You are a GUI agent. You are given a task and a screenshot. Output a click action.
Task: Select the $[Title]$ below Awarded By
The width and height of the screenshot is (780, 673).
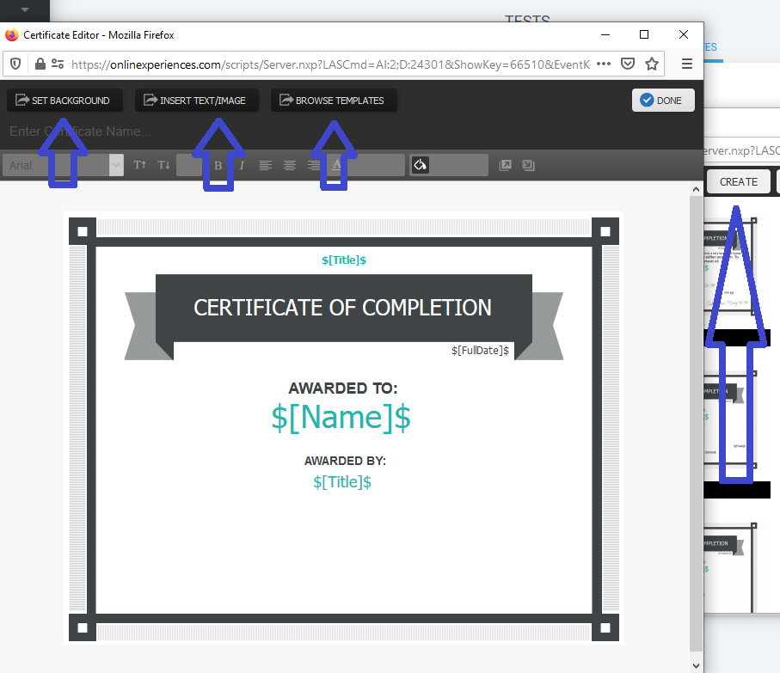[342, 482]
